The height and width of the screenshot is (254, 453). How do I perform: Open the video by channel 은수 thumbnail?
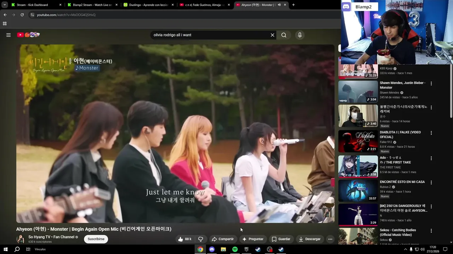[358, 116]
